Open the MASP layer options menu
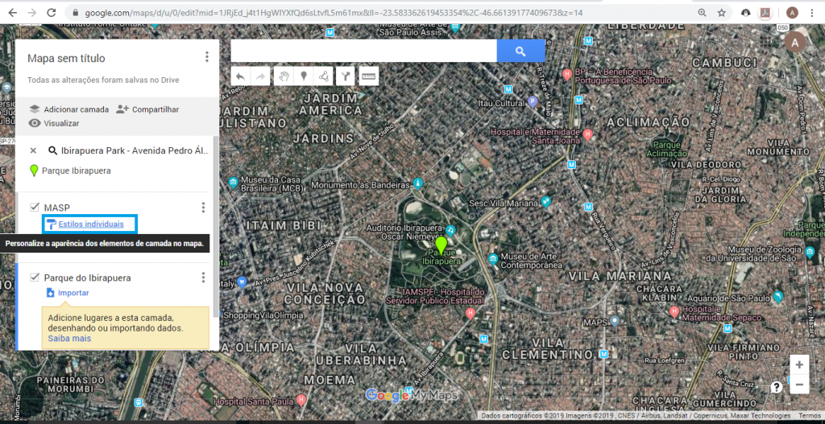This screenshot has width=825, height=424. 203,208
